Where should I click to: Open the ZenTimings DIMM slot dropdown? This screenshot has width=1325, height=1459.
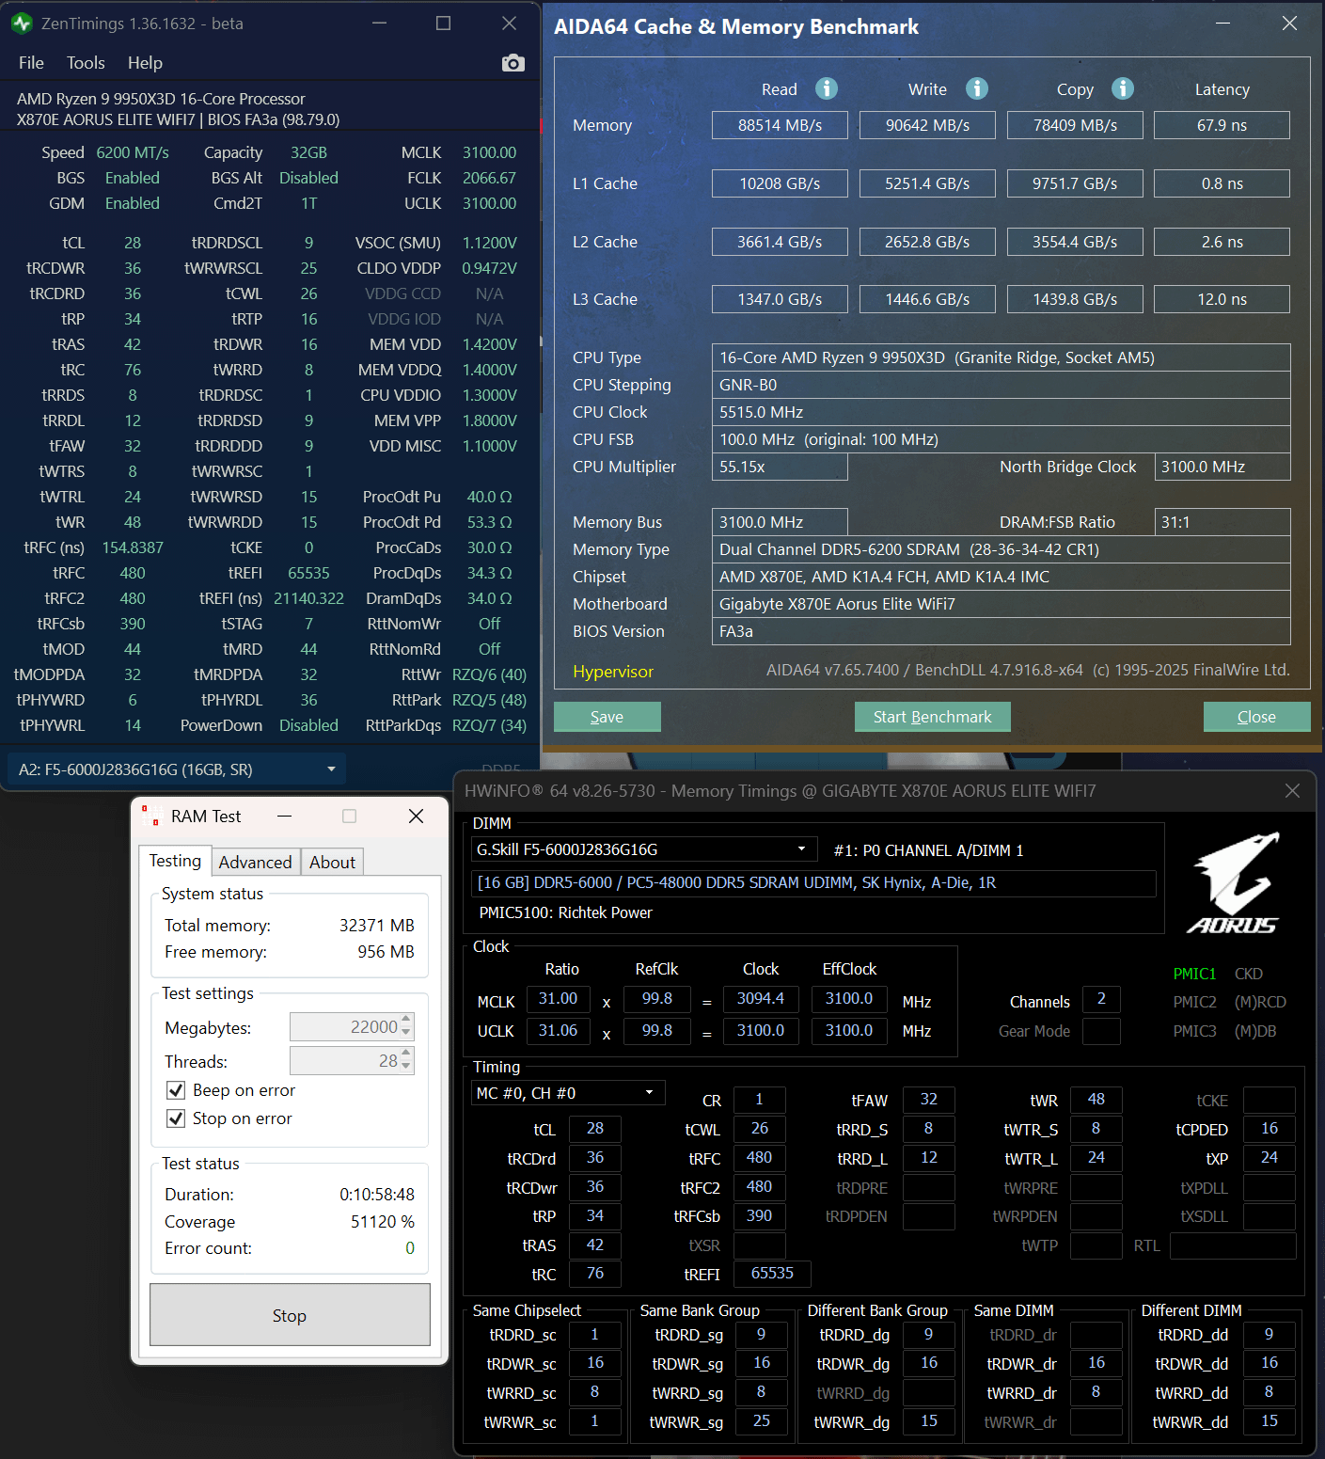[177, 769]
